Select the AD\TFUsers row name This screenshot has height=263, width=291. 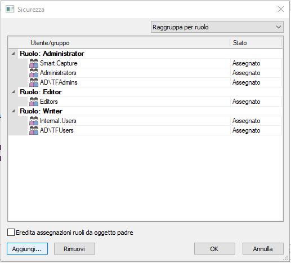click(x=57, y=130)
